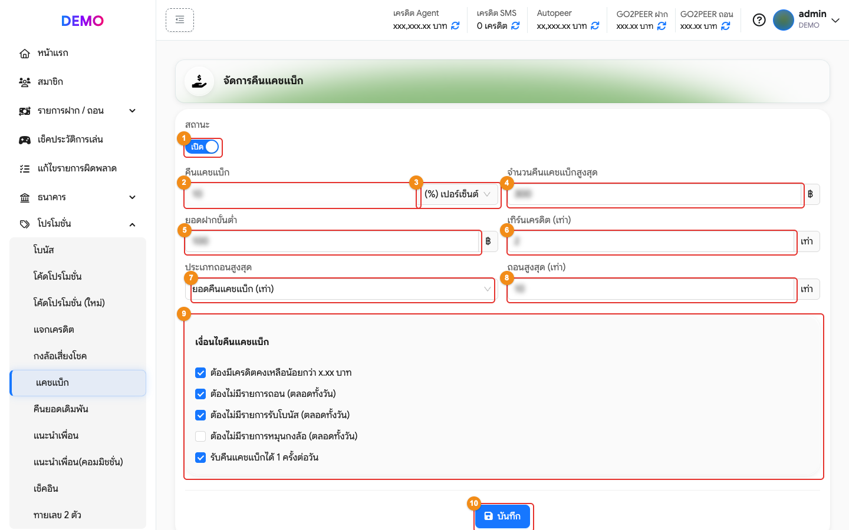849x530 pixels.
Task: Open the ประเภทถอนสูงสุด dropdown
Action: coord(341,289)
